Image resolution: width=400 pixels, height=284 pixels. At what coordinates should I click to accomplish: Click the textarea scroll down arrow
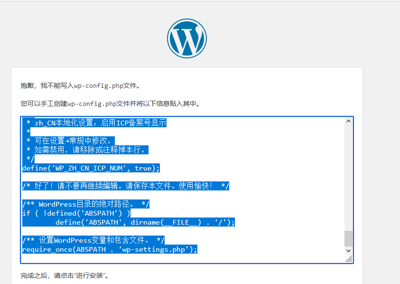(348, 251)
